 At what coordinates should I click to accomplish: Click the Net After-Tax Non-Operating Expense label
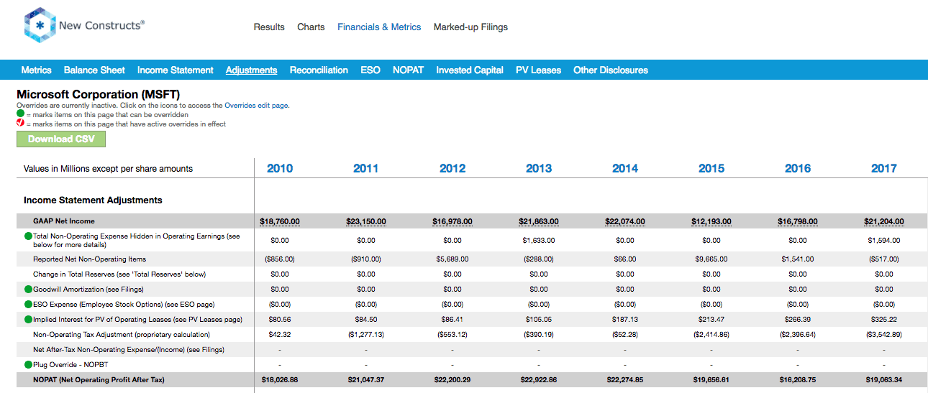(x=129, y=349)
